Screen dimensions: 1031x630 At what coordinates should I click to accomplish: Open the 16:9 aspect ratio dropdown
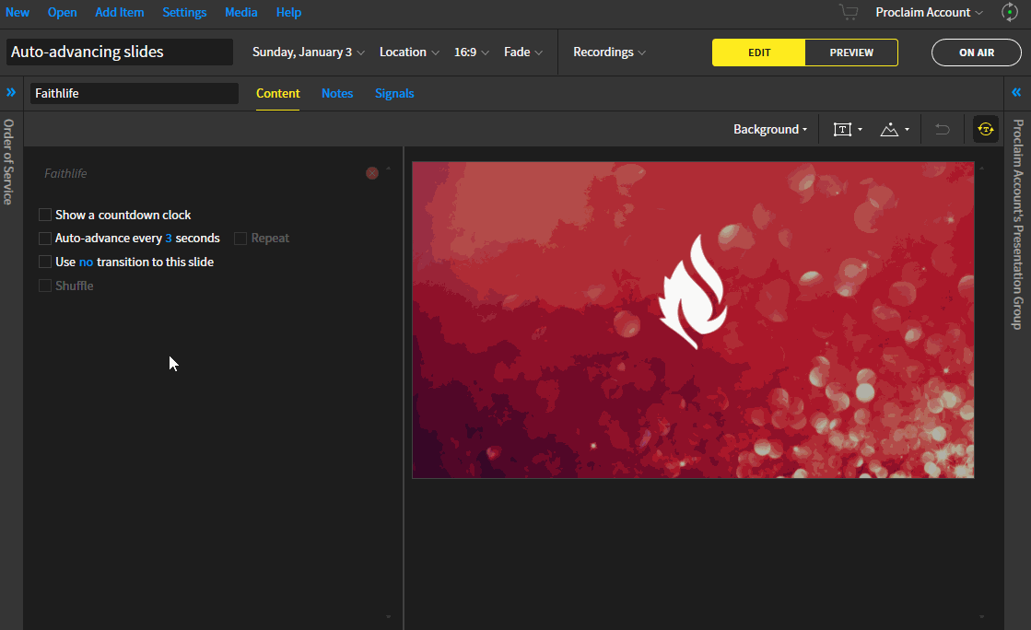pos(472,52)
